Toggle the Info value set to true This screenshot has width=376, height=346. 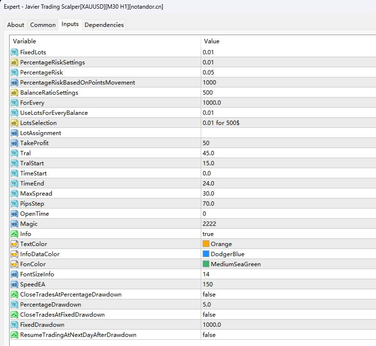(208, 234)
